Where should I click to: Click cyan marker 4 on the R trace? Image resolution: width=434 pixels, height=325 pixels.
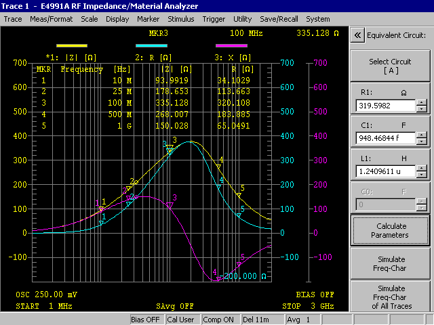tap(218, 187)
